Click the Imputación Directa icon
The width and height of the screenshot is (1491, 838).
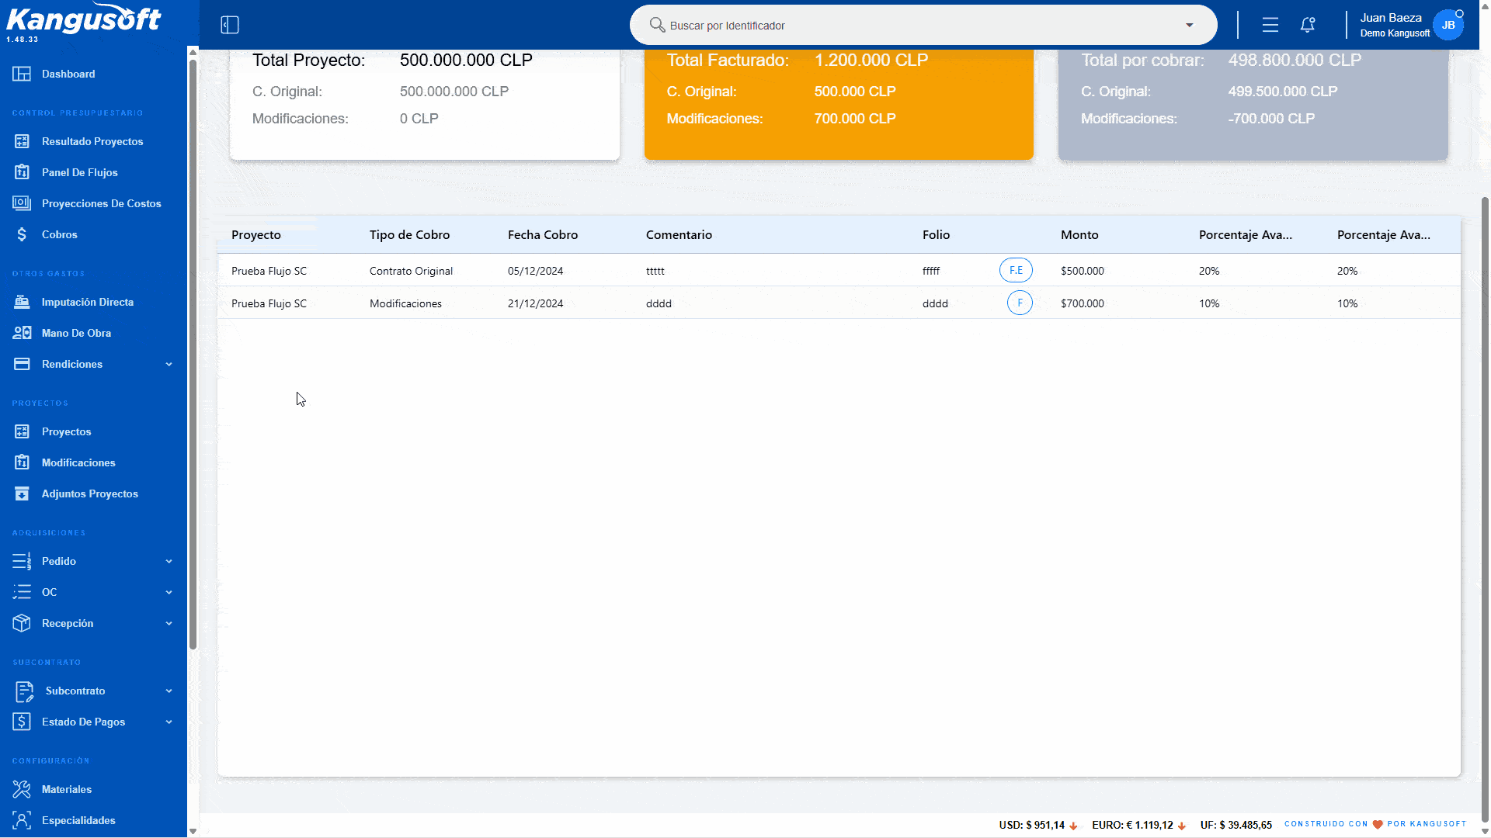[22, 302]
